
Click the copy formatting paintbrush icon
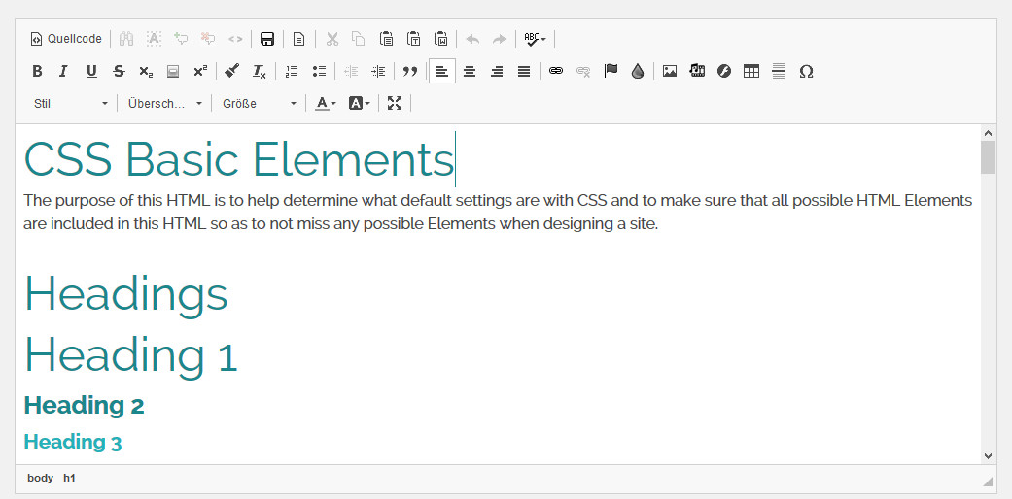coord(231,71)
